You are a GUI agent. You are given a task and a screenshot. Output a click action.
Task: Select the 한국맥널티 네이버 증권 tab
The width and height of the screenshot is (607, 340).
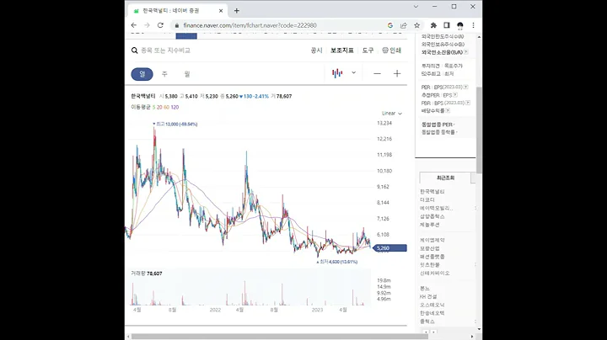tap(178, 11)
